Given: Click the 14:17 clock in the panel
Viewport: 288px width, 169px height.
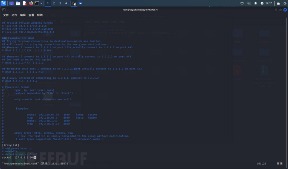Looking at the screenshot, I should pyautogui.click(x=269, y=3).
